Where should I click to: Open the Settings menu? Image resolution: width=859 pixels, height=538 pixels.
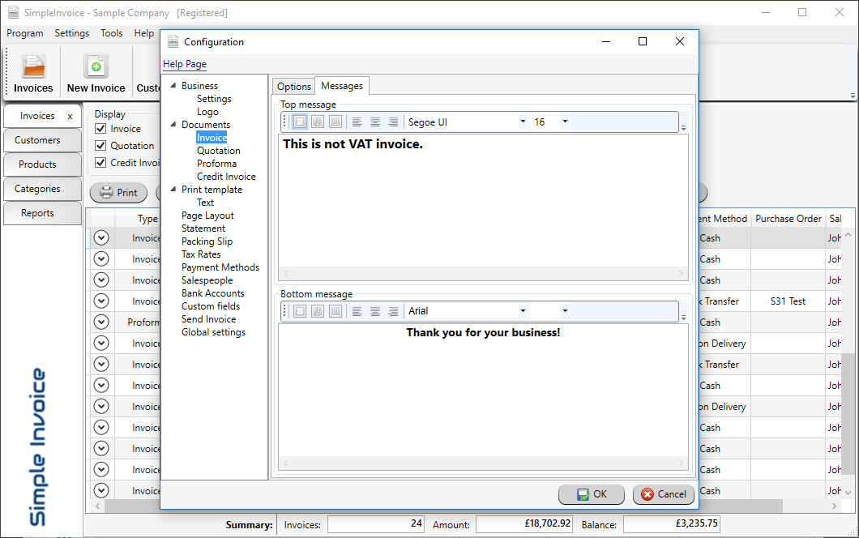coord(71,33)
